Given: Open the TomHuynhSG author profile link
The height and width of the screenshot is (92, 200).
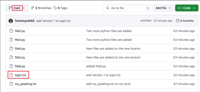Looking at the screenshot, I should pos(24,21).
